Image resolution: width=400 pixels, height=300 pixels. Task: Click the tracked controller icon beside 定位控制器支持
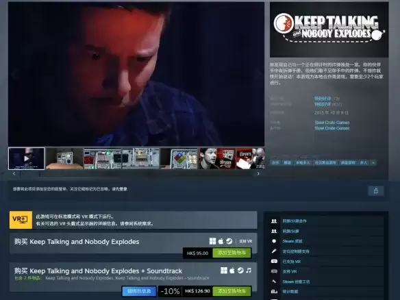point(274,251)
